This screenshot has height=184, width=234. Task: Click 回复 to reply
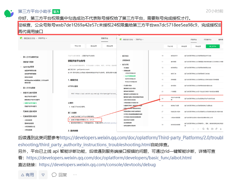(59, 175)
